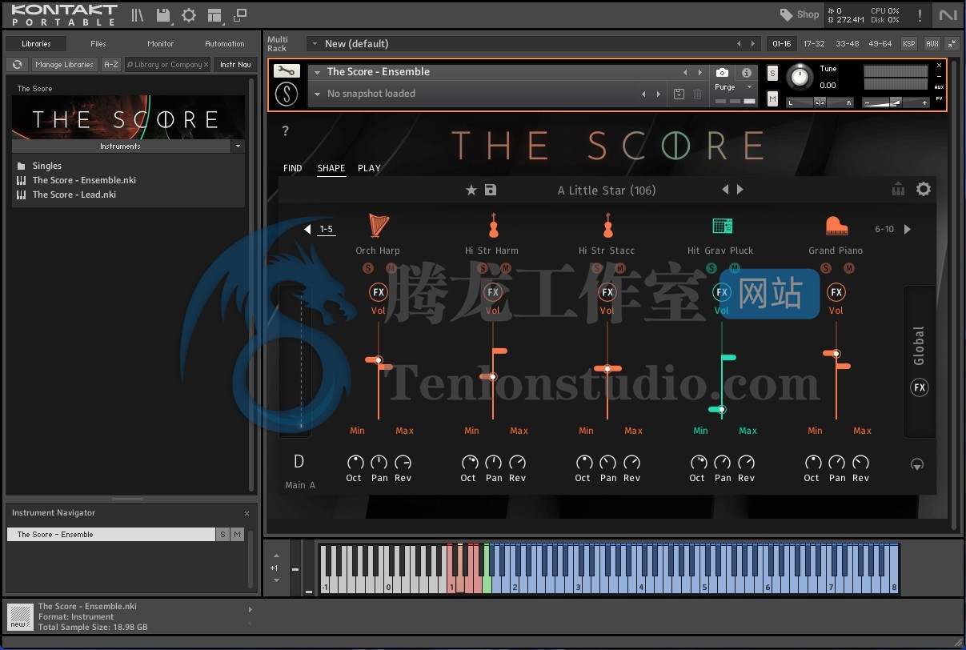The width and height of the screenshot is (966, 650).
Task: Open the Kontakt library browser icon
Action: pyautogui.click(x=138, y=15)
